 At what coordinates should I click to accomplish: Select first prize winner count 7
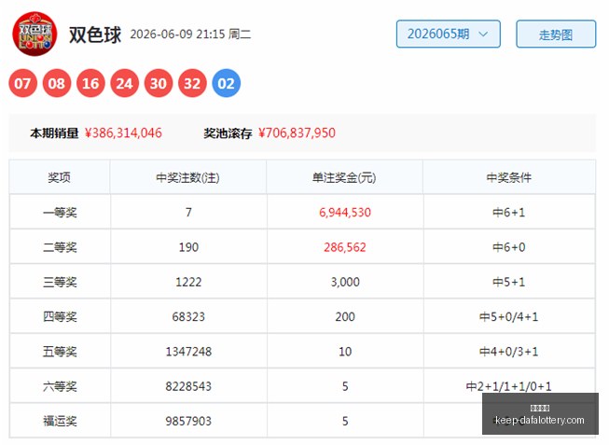point(188,213)
